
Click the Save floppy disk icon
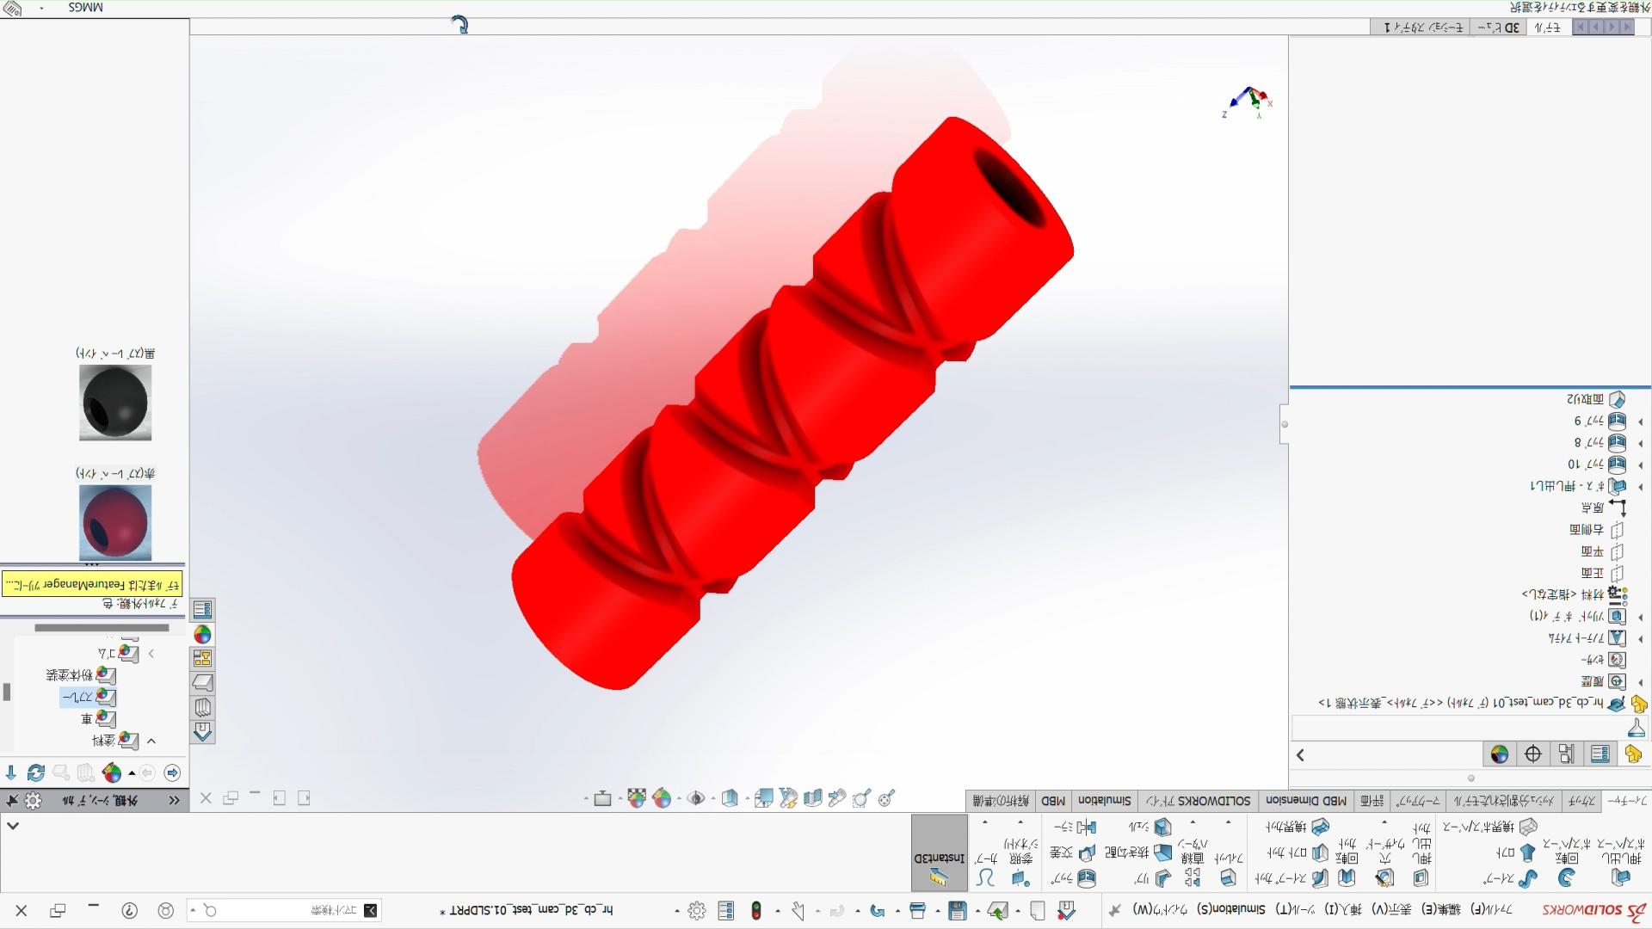click(958, 910)
